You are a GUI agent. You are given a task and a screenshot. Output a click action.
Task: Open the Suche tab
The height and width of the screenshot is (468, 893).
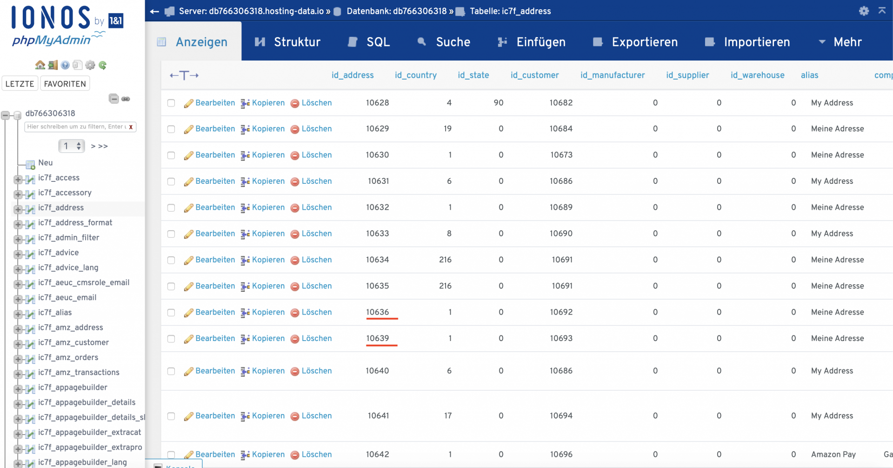tap(444, 42)
